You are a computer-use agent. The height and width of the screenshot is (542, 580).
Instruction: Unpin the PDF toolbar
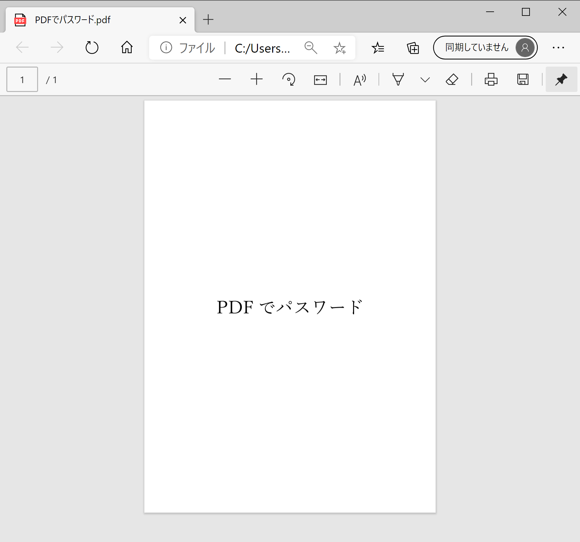point(561,79)
